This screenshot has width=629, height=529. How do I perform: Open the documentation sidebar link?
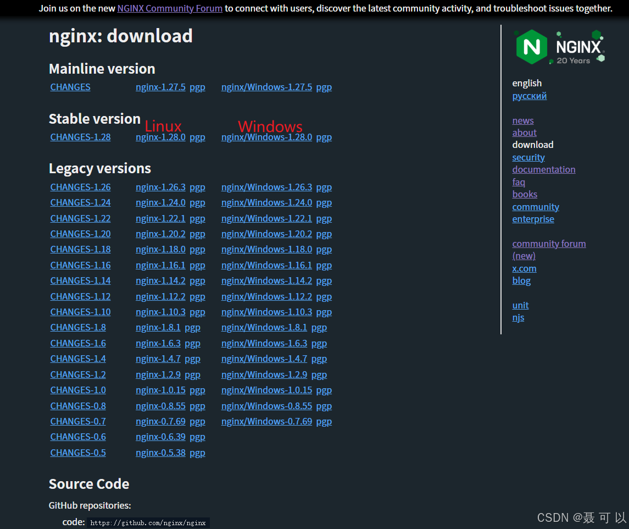[x=543, y=169]
